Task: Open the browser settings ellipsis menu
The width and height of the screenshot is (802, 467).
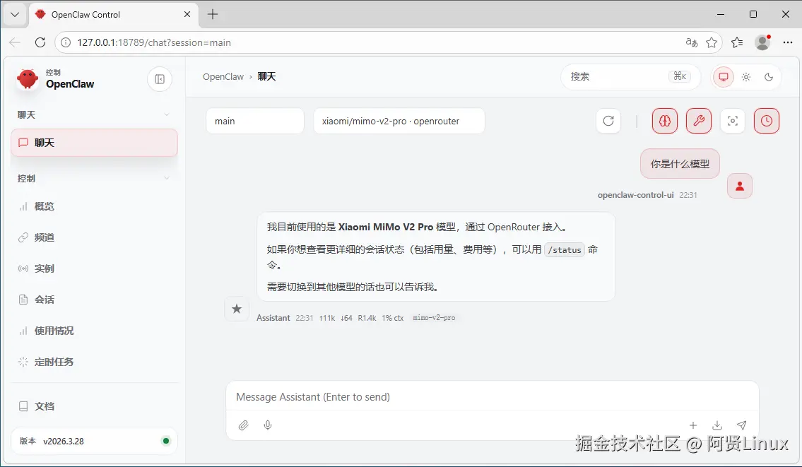Action: click(x=788, y=42)
